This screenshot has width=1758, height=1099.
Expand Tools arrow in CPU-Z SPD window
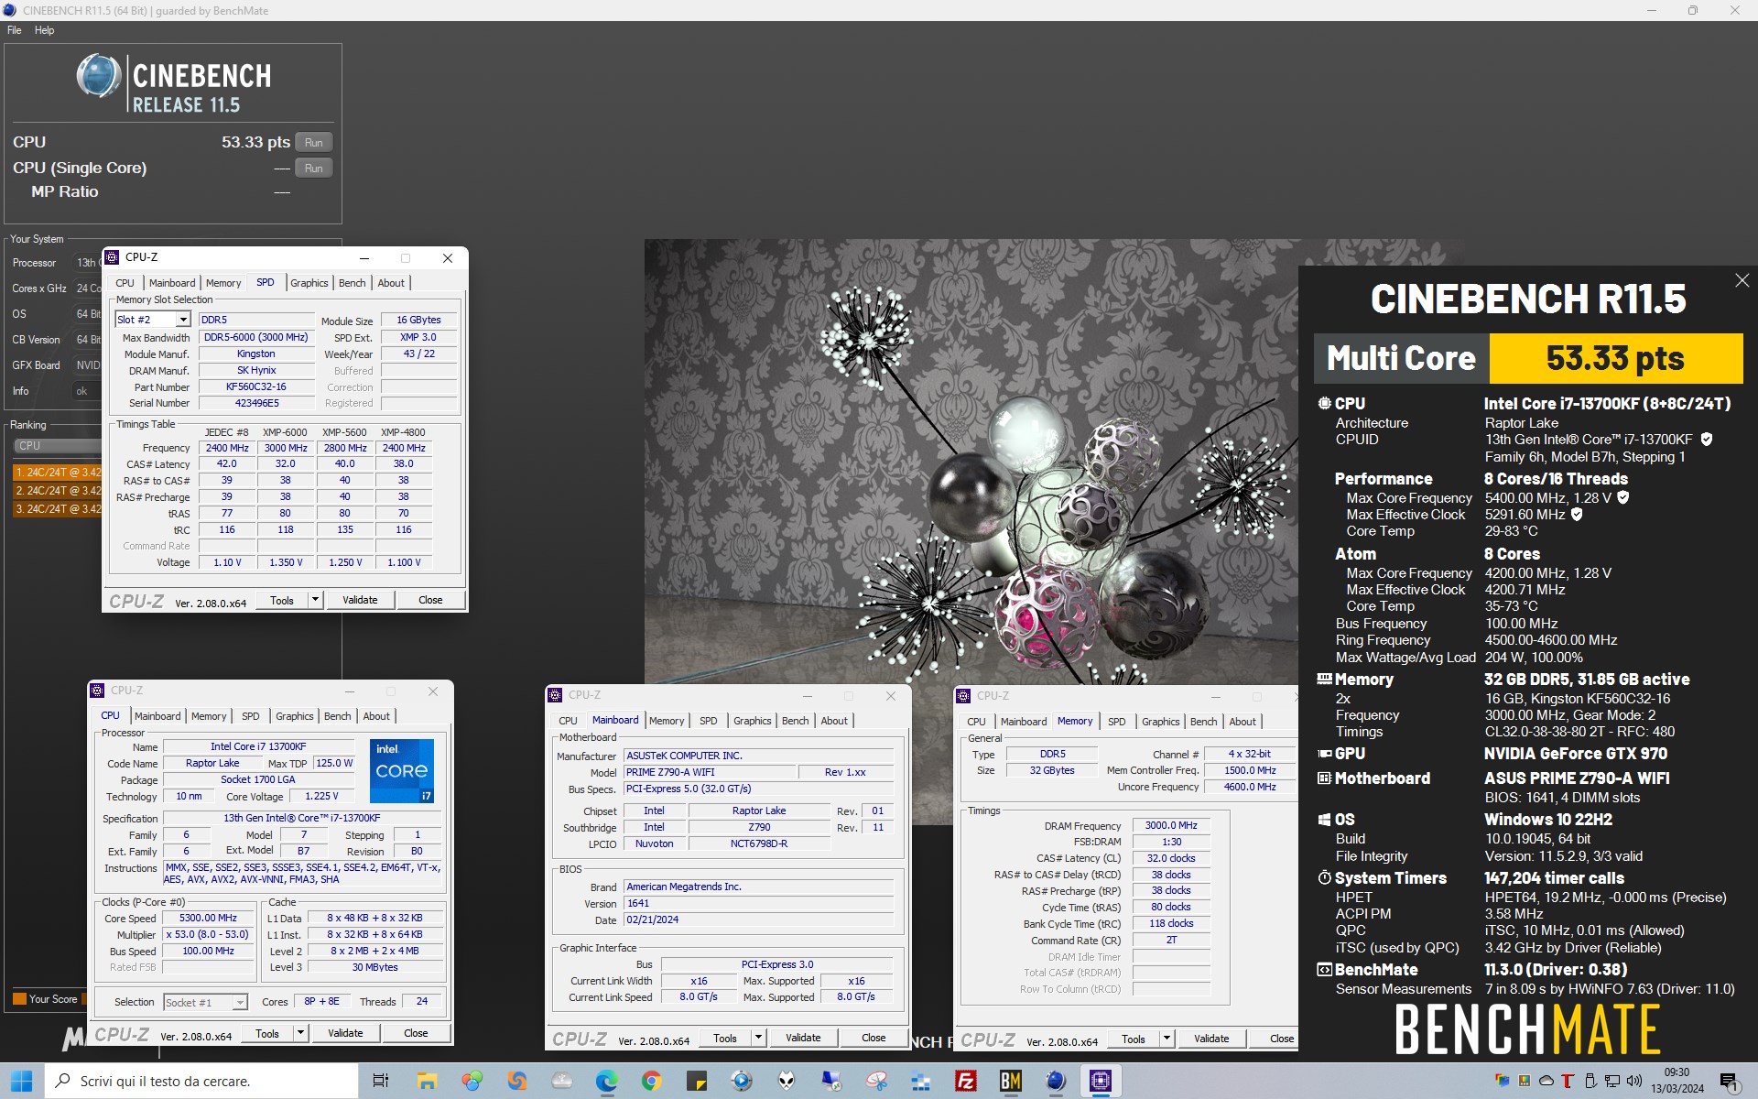(315, 600)
